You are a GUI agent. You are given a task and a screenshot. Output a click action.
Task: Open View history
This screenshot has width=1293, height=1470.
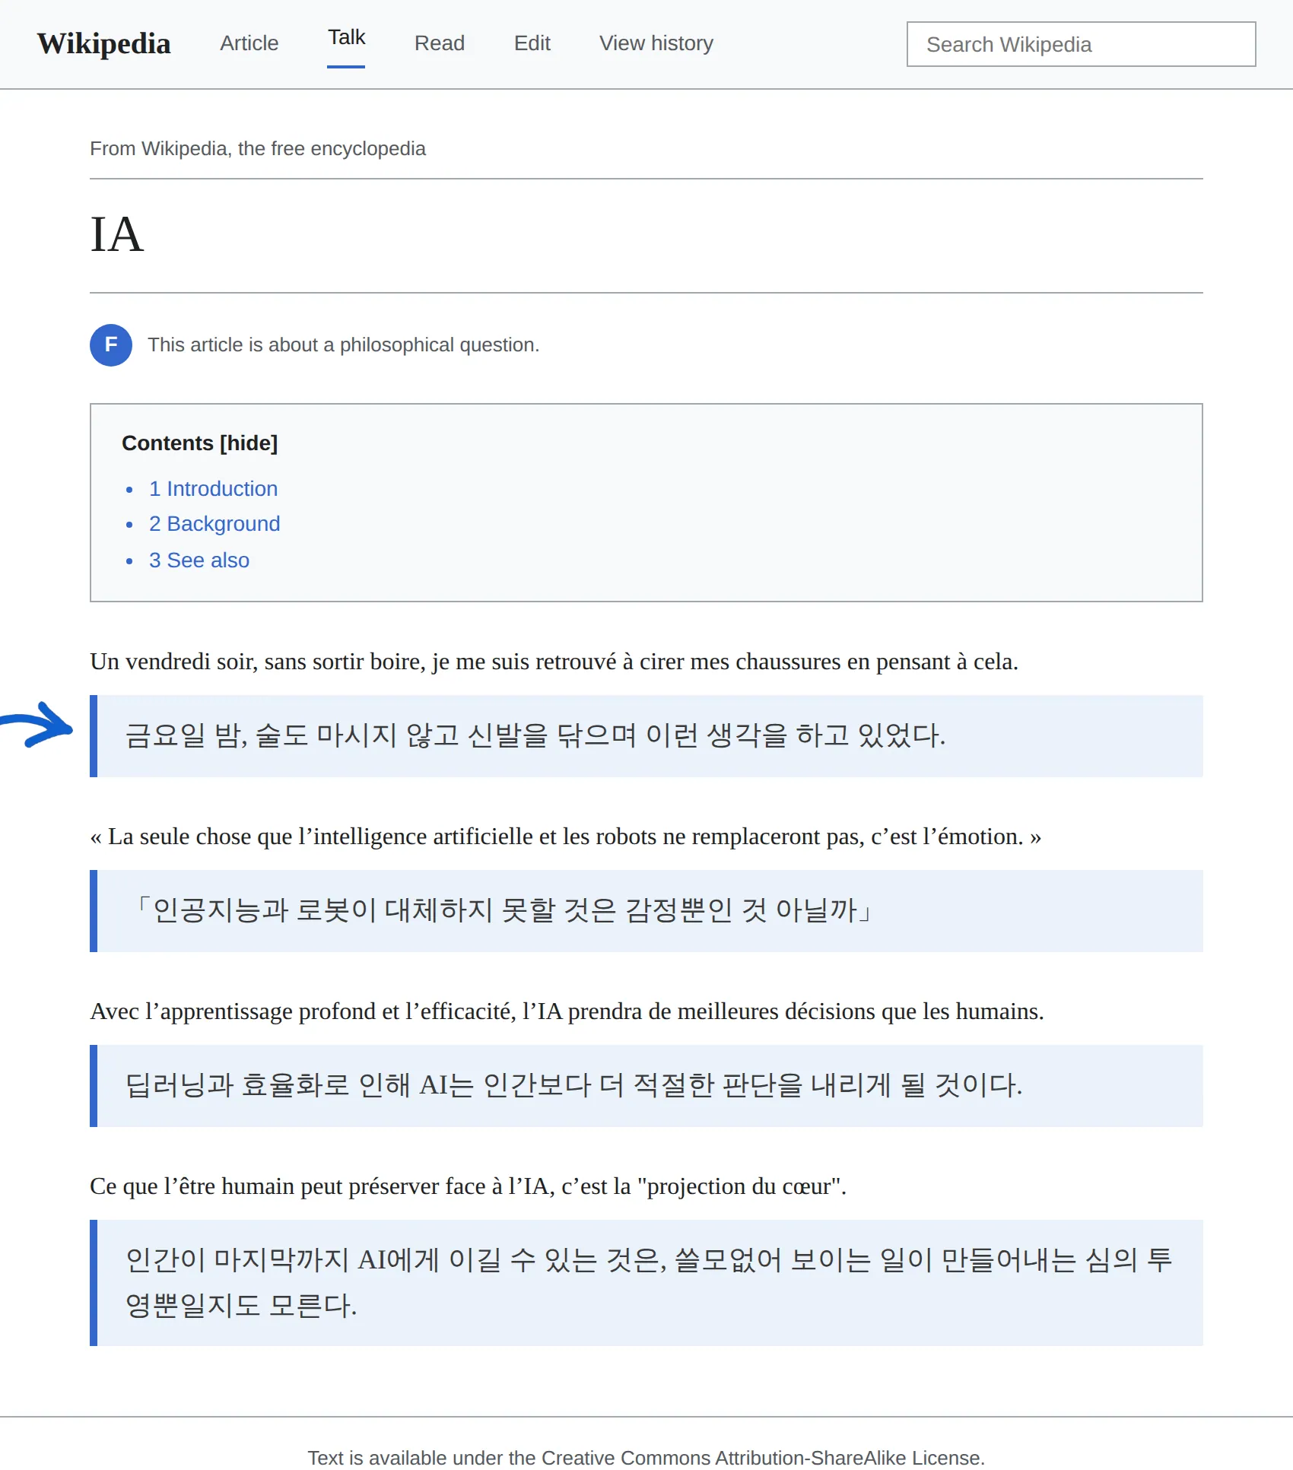click(x=656, y=43)
